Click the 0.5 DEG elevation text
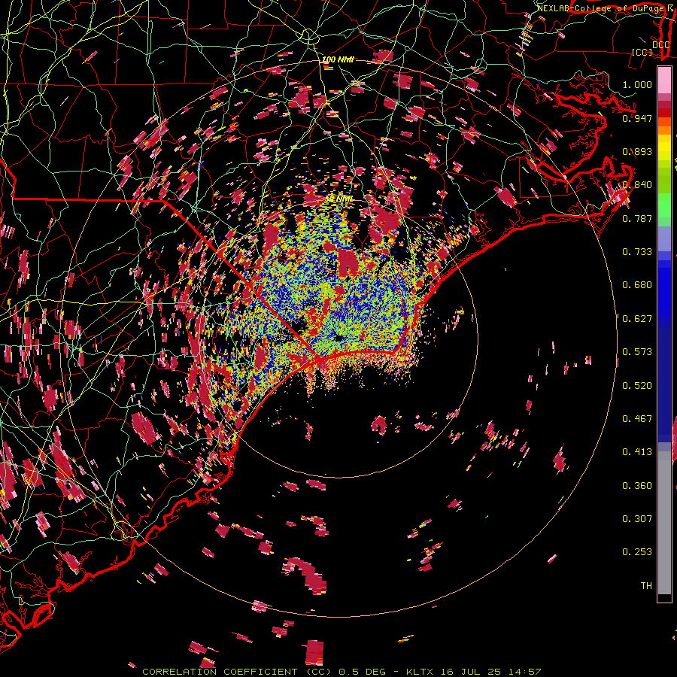677x677 pixels. pyautogui.click(x=363, y=672)
